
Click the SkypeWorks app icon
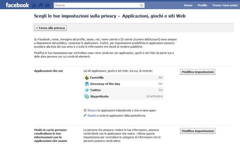87,96
